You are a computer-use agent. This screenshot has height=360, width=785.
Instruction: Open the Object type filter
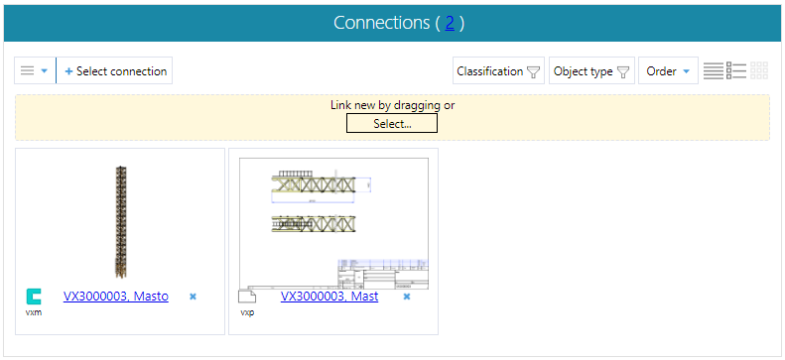tap(591, 71)
